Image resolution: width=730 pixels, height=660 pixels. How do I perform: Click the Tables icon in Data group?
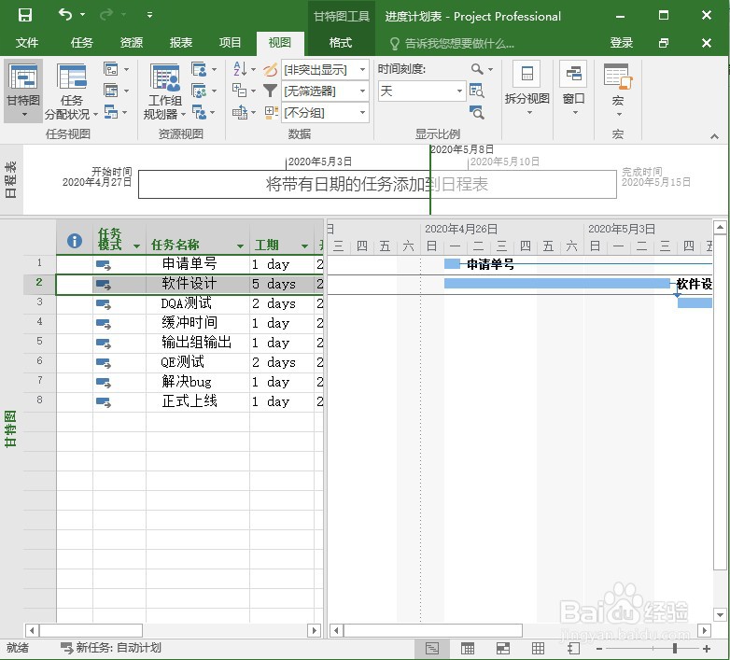[239, 112]
